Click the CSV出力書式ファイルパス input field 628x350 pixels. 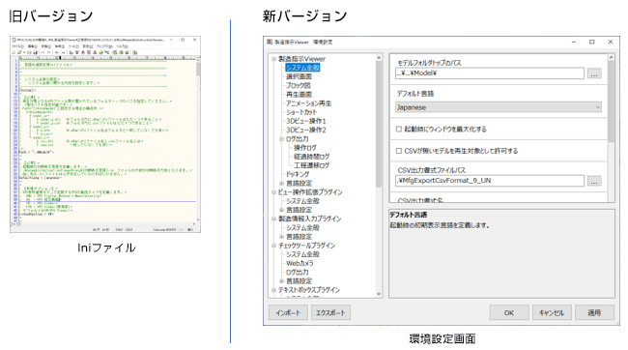pos(490,181)
